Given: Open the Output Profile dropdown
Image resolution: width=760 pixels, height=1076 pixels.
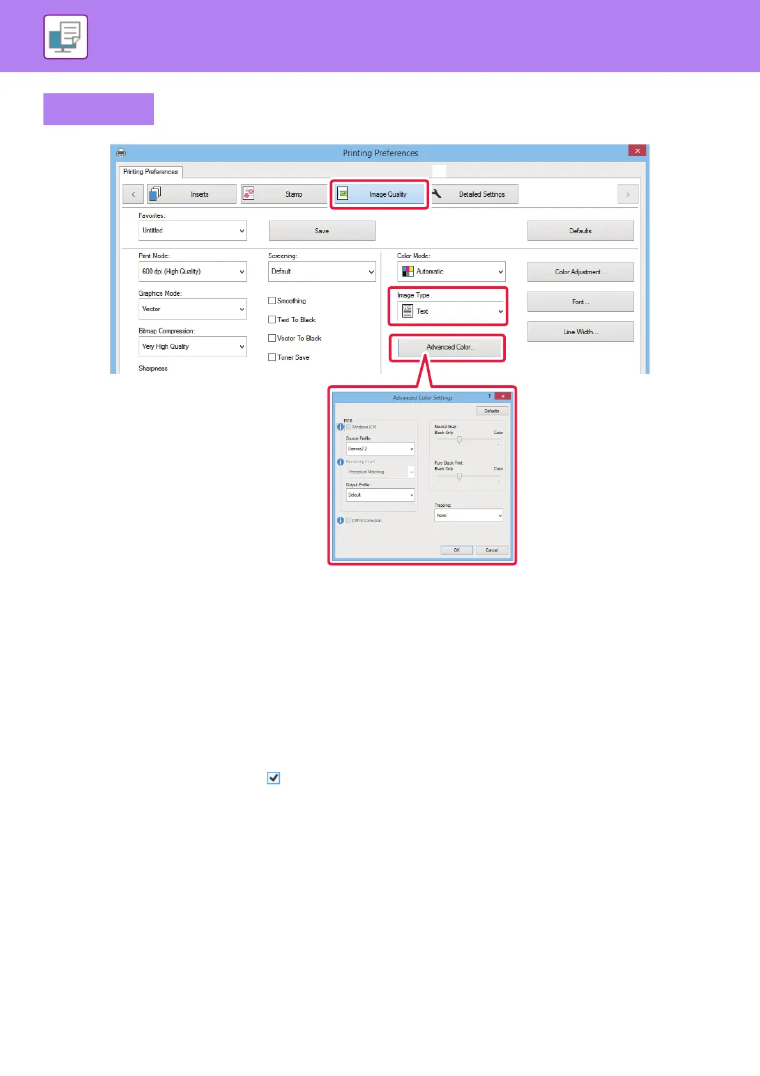Looking at the screenshot, I should click(x=381, y=495).
